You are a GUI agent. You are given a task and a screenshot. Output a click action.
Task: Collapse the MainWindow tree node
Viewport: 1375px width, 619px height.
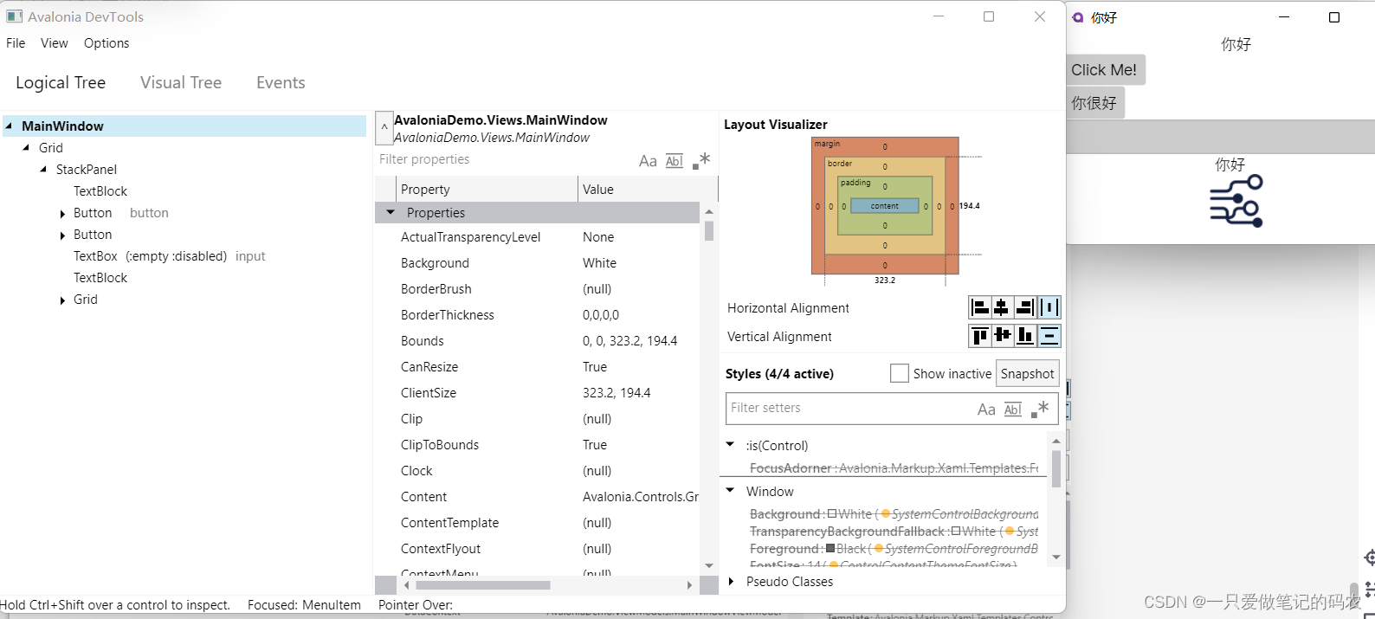point(9,126)
